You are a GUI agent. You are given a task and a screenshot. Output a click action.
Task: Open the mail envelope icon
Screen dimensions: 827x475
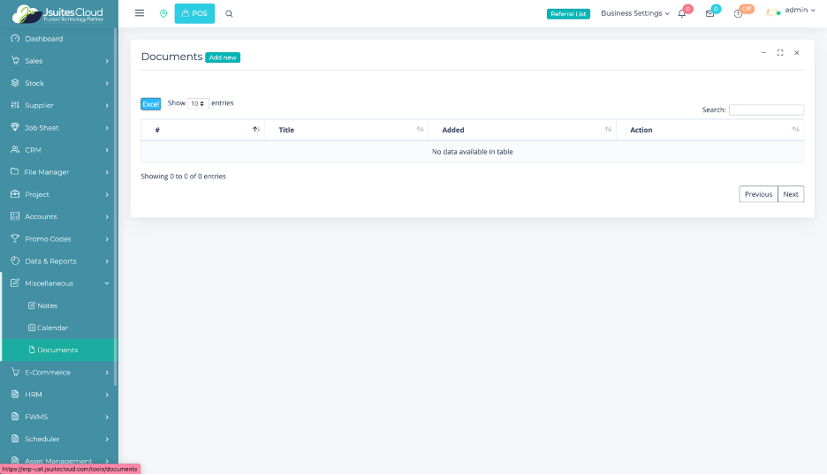709,13
